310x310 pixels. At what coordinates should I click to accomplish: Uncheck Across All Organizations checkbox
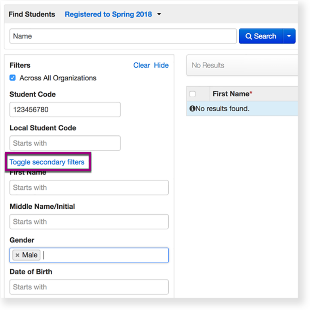(x=13, y=78)
